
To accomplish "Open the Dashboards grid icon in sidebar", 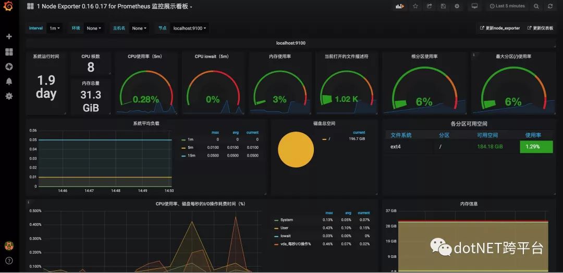I will click(x=9, y=52).
